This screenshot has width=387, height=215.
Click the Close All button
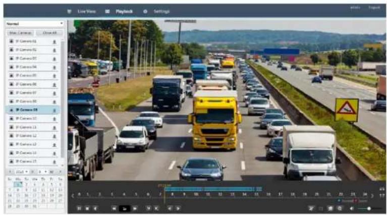pyautogui.click(x=49, y=33)
